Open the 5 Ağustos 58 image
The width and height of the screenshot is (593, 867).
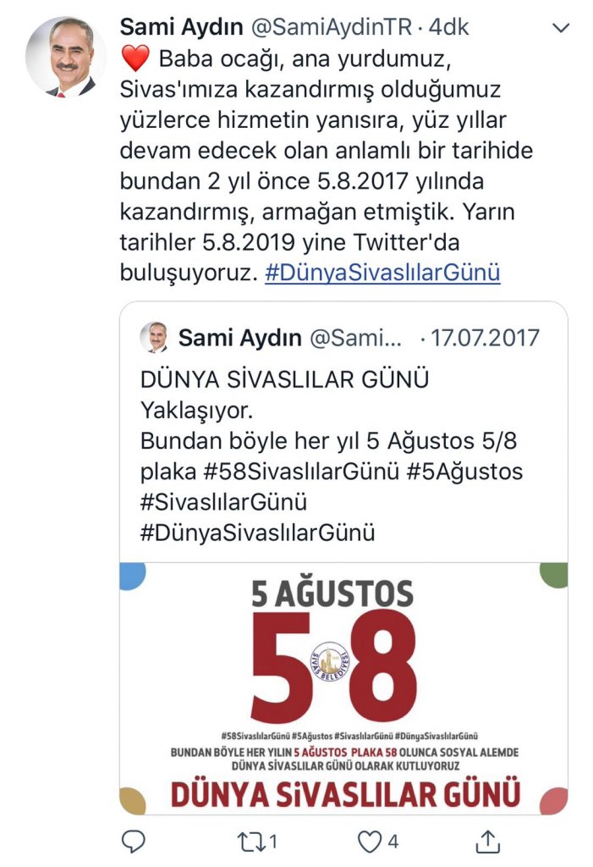(343, 688)
